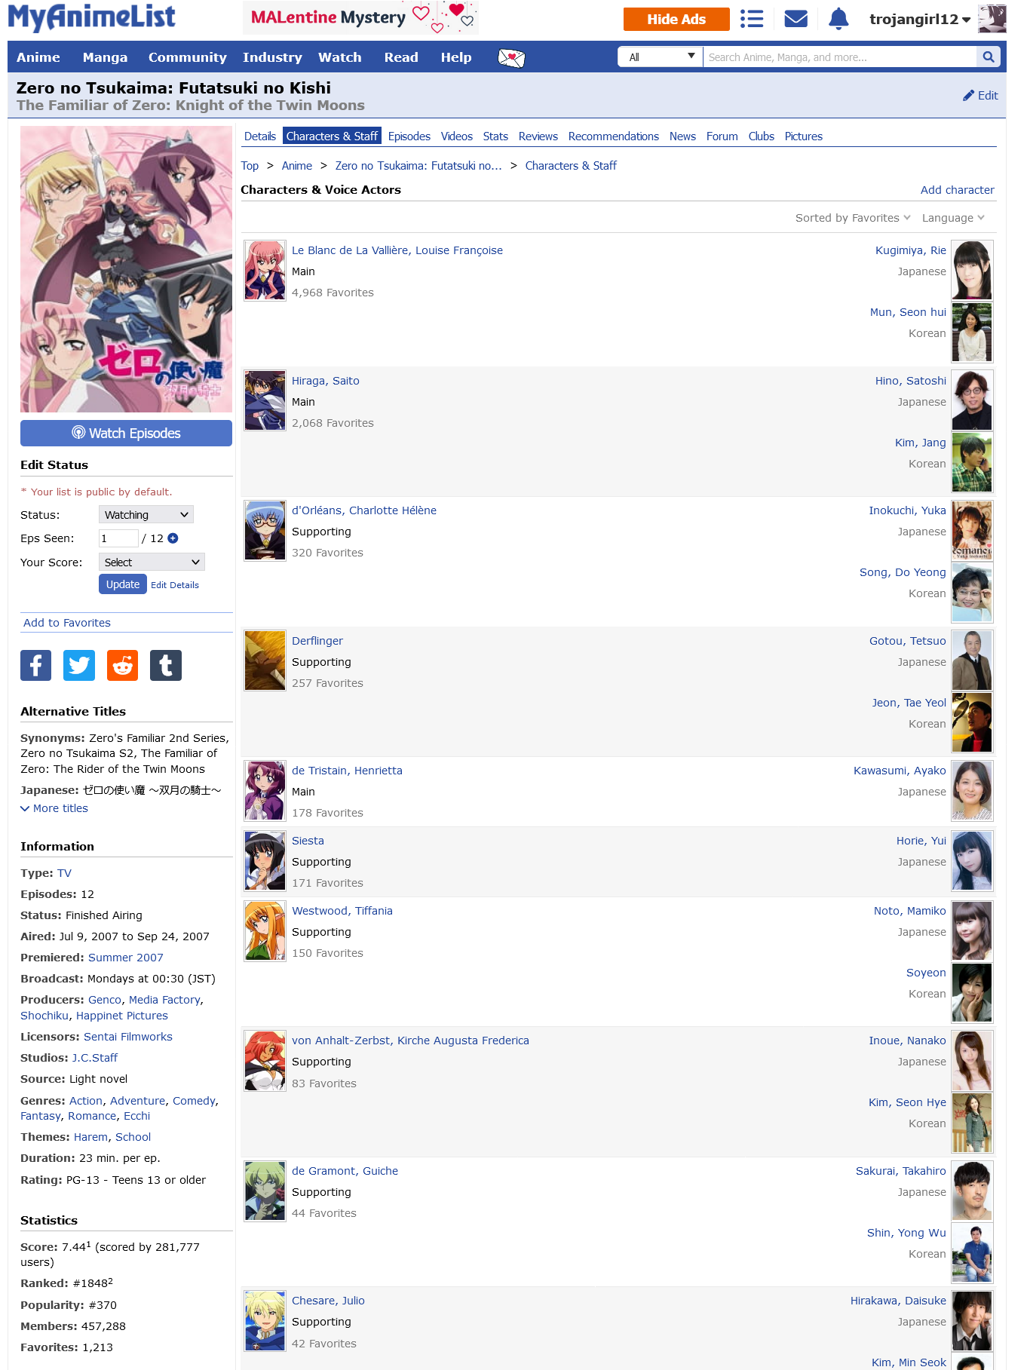The width and height of the screenshot is (1030, 1370).
Task: Click the search magnifier button
Action: click(x=988, y=57)
